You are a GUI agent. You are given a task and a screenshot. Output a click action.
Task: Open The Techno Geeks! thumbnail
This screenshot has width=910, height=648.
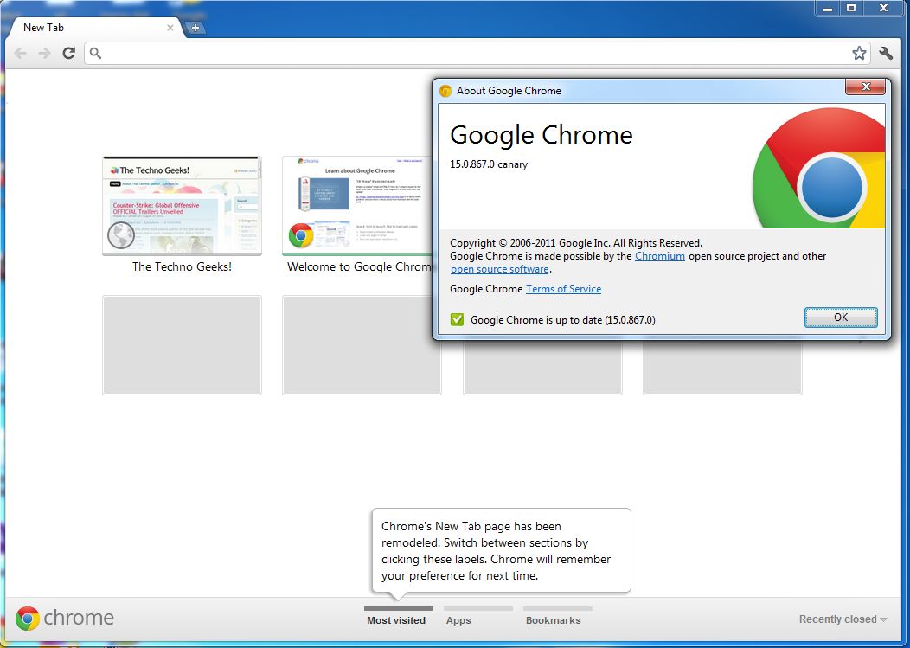[x=182, y=205]
